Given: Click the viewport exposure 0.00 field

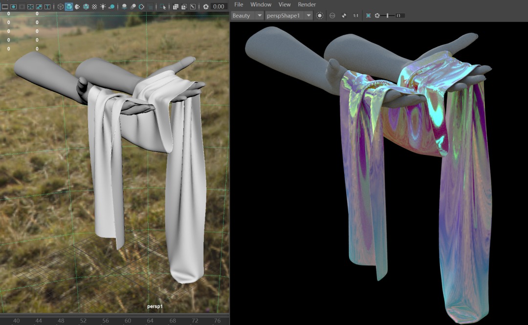Looking at the screenshot, I should (219, 6).
